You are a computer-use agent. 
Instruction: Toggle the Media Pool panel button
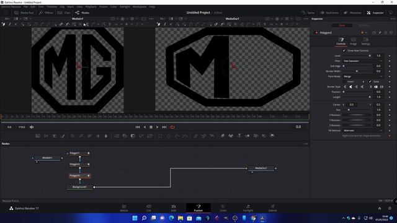point(24,12)
